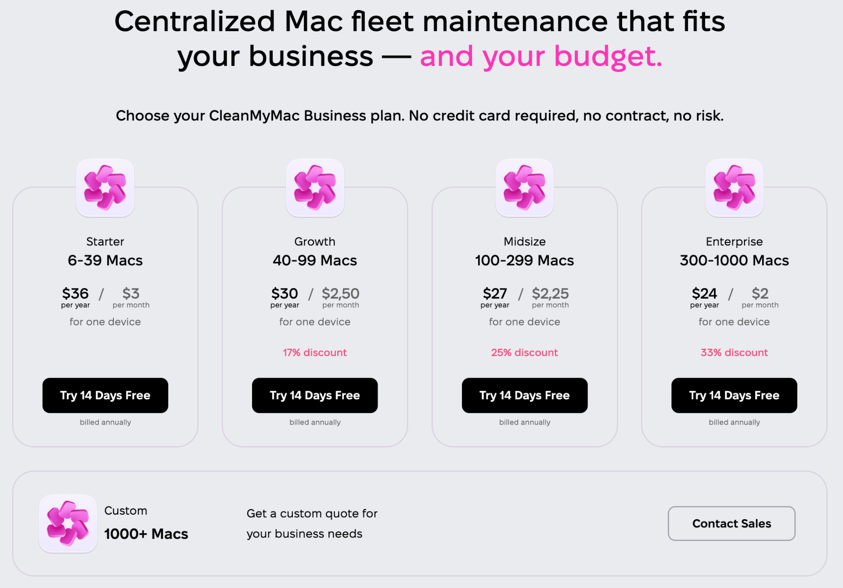Click the Midsize $27 per year price
This screenshot has width=843, height=588.
[x=495, y=293]
